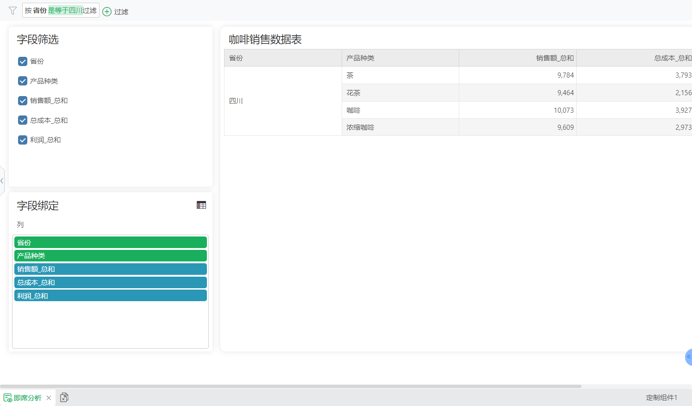Click the cost value 2,973
Viewport: 692px width, 406px height.
(x=635, y=127)
